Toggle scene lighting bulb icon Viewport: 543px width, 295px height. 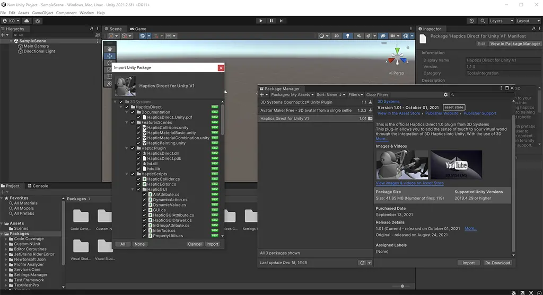pos(347,36)
